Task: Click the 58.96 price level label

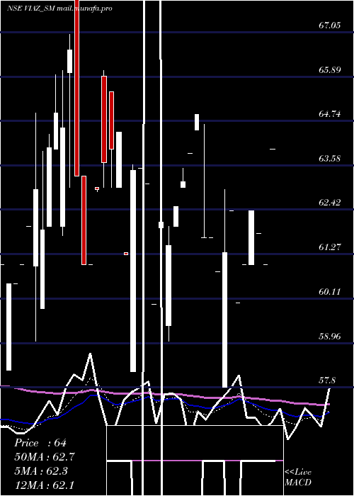Action: [x=330, y=336]
